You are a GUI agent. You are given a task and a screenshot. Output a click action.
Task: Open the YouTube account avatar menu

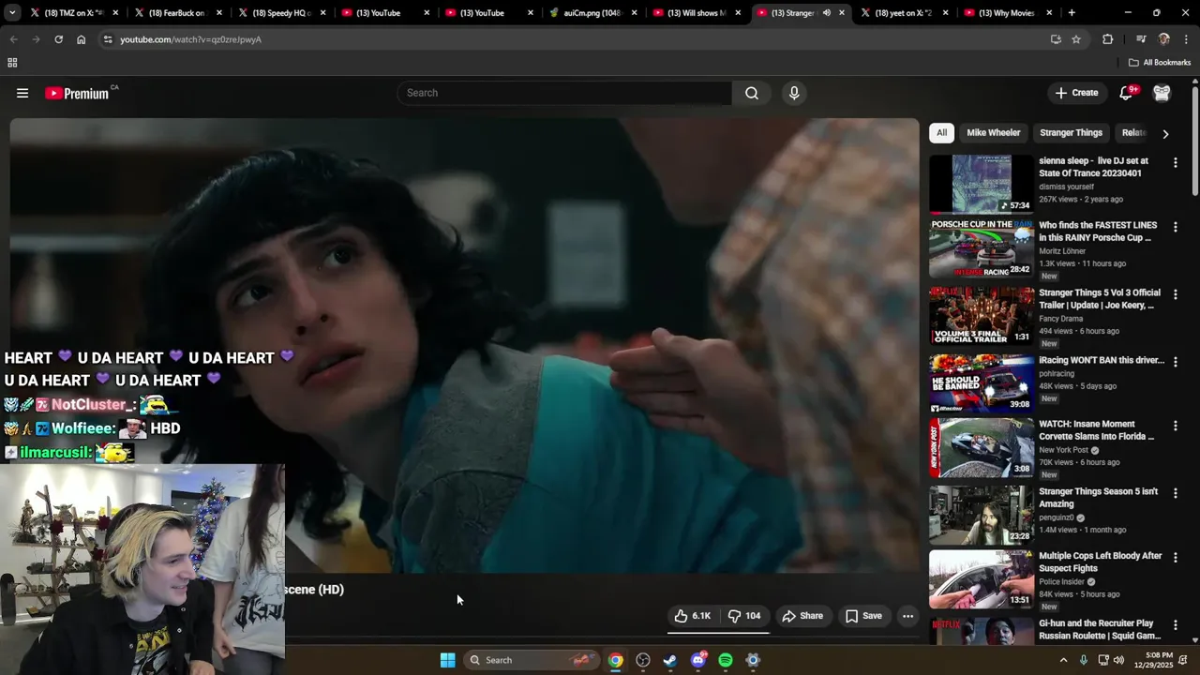[1162, 93]
